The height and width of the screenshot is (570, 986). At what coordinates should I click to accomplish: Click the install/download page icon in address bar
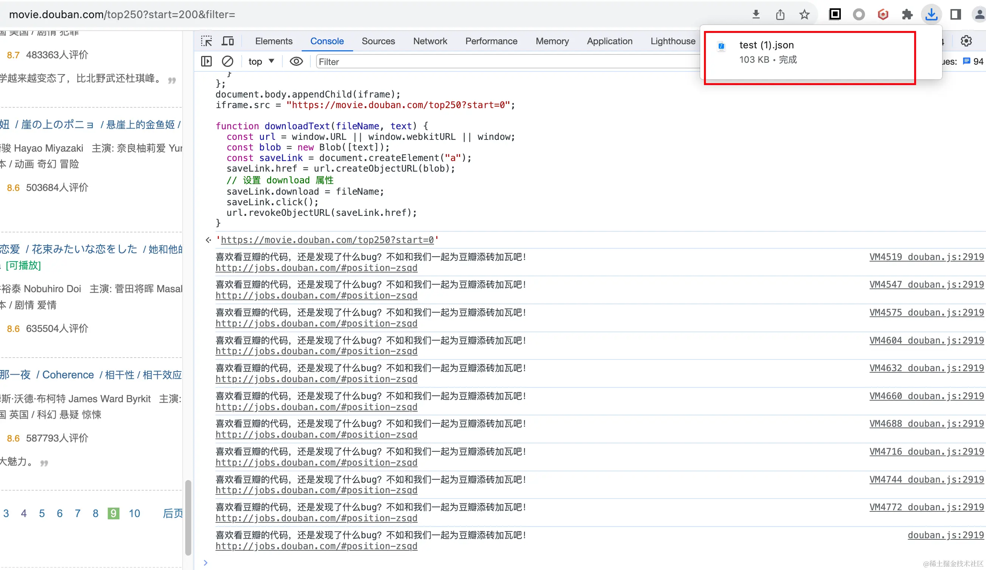pos(756,14)
